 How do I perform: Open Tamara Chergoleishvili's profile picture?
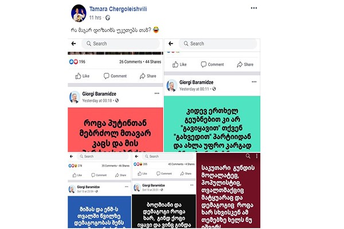(x=79, y=13)
